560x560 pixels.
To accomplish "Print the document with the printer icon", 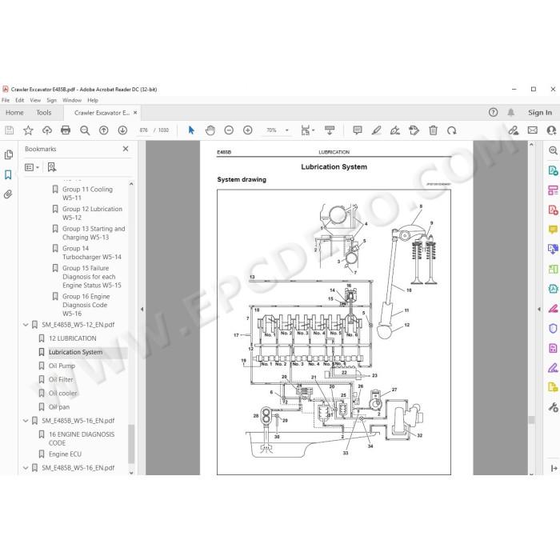I will pos(66,130).
